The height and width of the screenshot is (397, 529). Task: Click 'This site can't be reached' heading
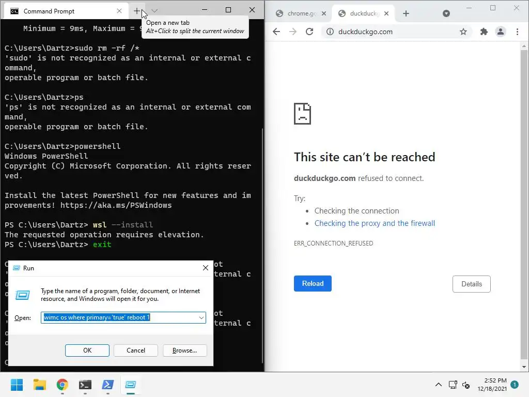pyautogui.click(x=364, y=157)
